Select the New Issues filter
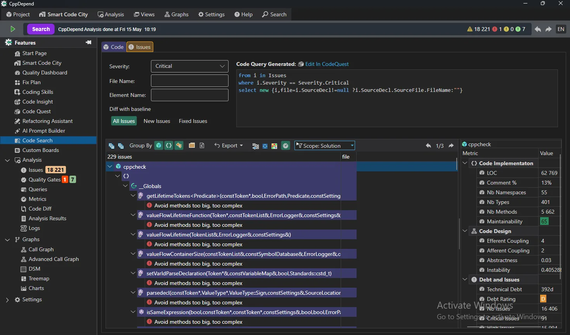The width and height of the screenshot is (570, 335). coord(157,121)
